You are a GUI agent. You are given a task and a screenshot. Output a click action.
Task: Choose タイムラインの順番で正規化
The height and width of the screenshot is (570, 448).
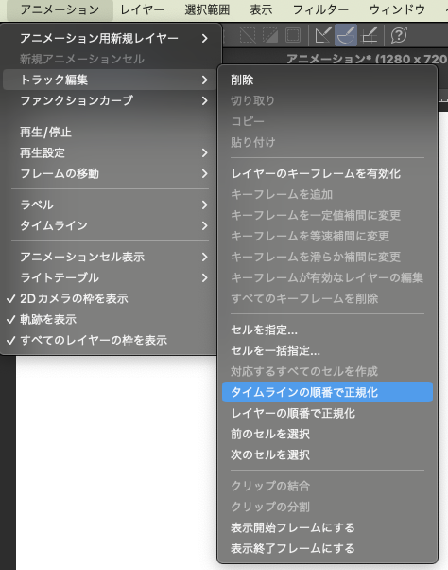[327, 392]
